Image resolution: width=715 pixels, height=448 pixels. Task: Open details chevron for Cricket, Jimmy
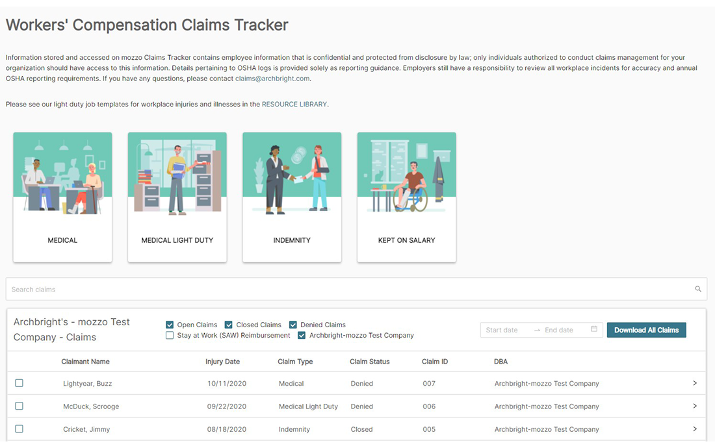click(694, 429)
